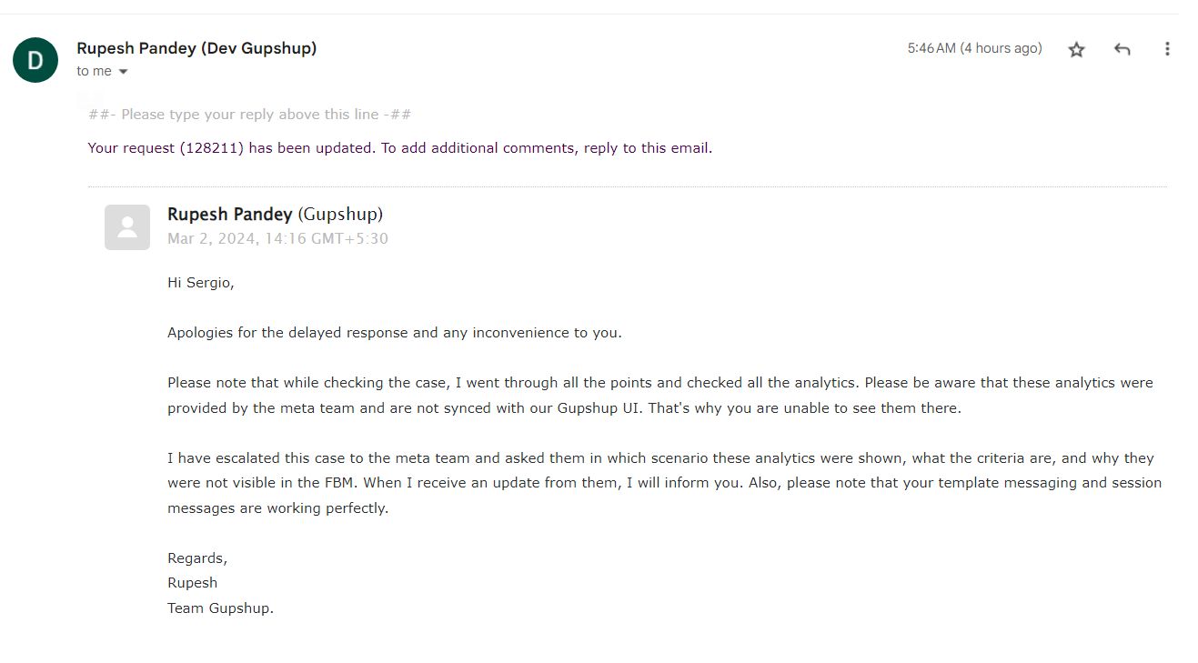Viewport: 1198px width, 663px height.
Task: Click sender name Rupesh Pandey (Dev Gupshup)
Action: point(196,48)
